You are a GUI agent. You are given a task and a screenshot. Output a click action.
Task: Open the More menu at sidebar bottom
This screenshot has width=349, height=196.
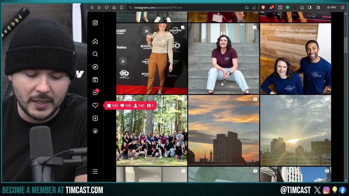click(95, 171)
